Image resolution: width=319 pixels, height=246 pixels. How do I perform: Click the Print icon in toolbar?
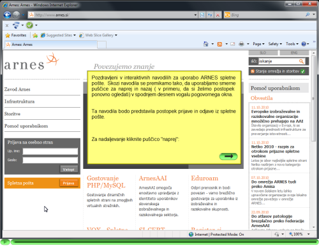click(x=241, y=44)
